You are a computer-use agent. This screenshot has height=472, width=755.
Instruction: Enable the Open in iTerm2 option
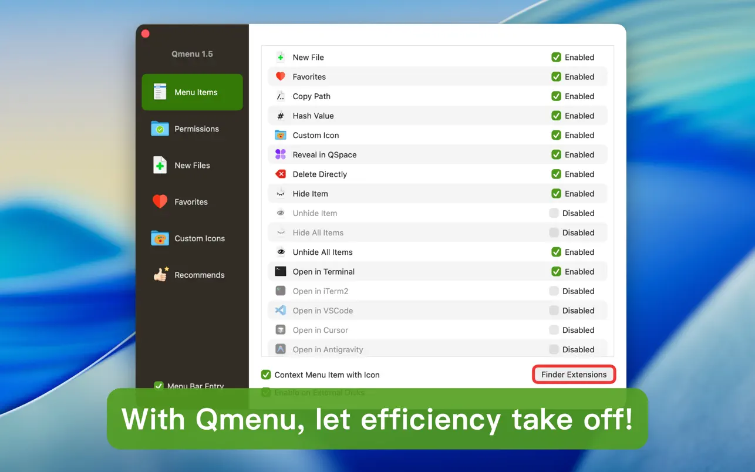pyautogui.click(x=553, y=291)
